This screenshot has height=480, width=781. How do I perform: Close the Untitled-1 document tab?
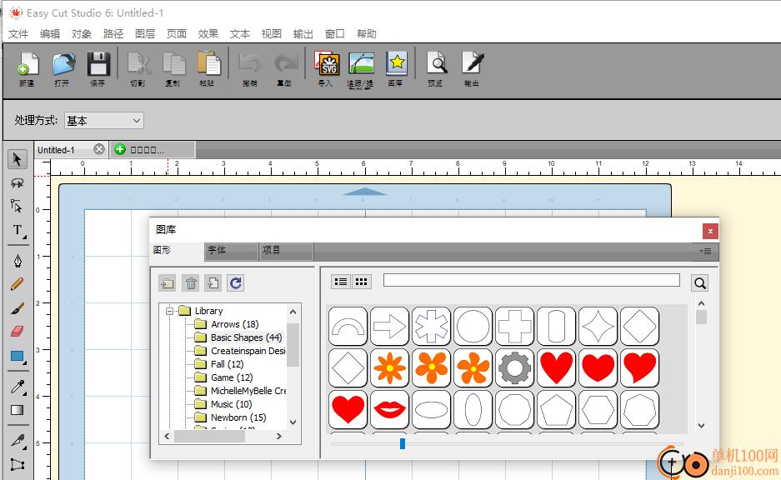tap(99, 149)
